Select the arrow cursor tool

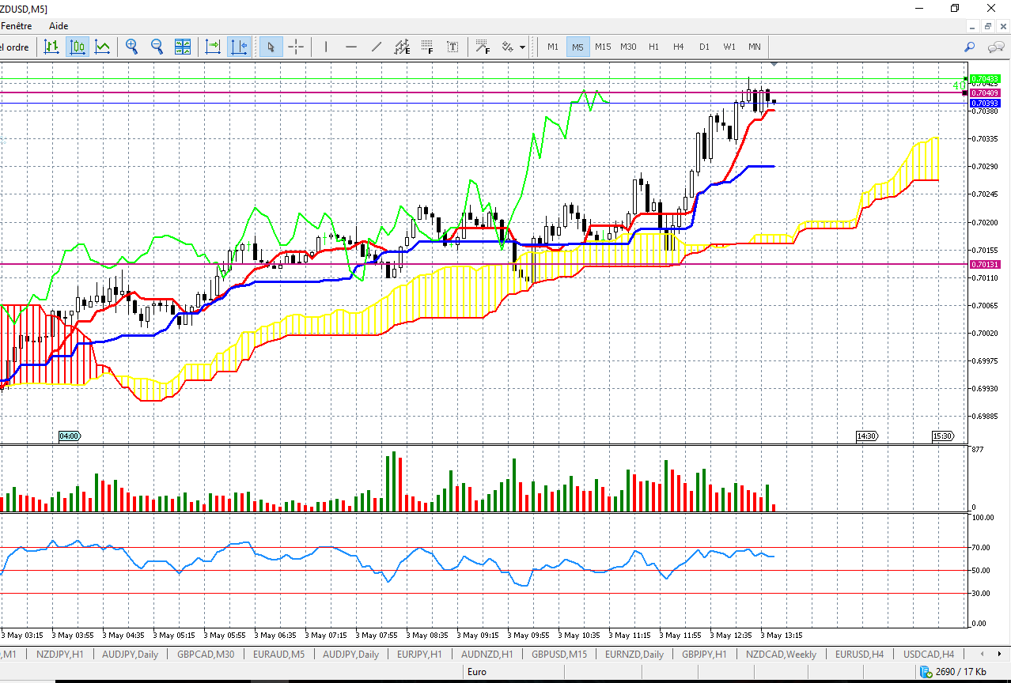pyautogui.click(x=271, y=47)
